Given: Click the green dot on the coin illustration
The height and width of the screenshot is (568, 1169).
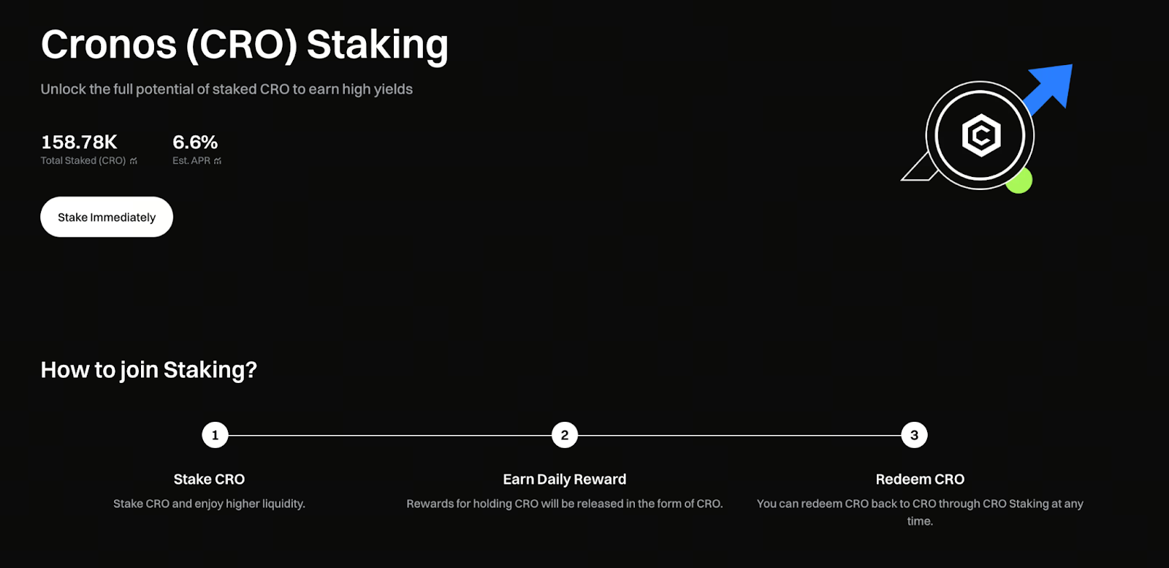Looking at the screenshot, I should pyautogui.click(x=1020, y=181).
